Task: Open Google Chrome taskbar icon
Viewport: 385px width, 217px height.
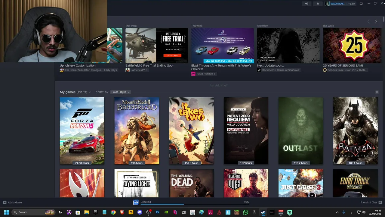Action: point(113,212)
